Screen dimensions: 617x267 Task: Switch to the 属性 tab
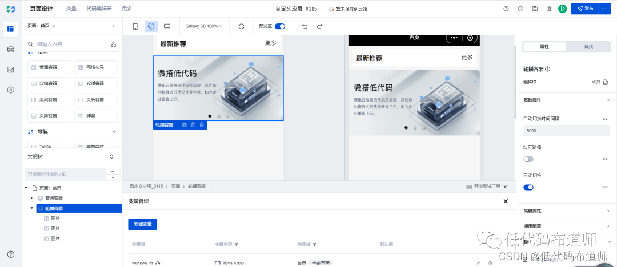[x=544, y=47]
